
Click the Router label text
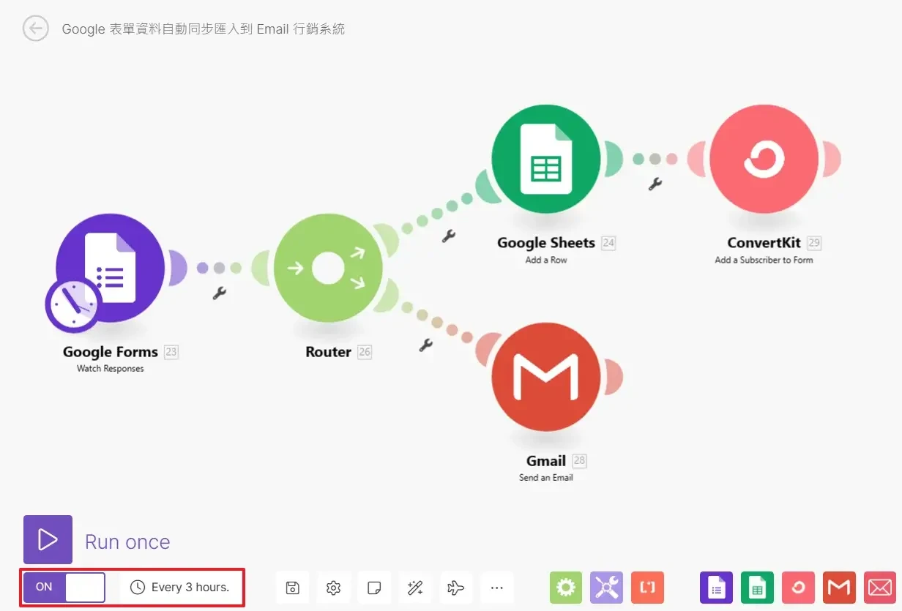(x=328, y=352)
